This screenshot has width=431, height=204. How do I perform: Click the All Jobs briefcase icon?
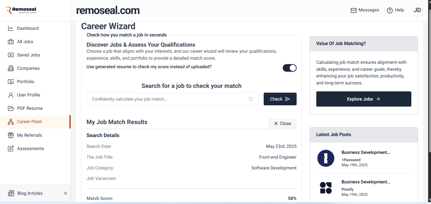[x=11, y=42]
